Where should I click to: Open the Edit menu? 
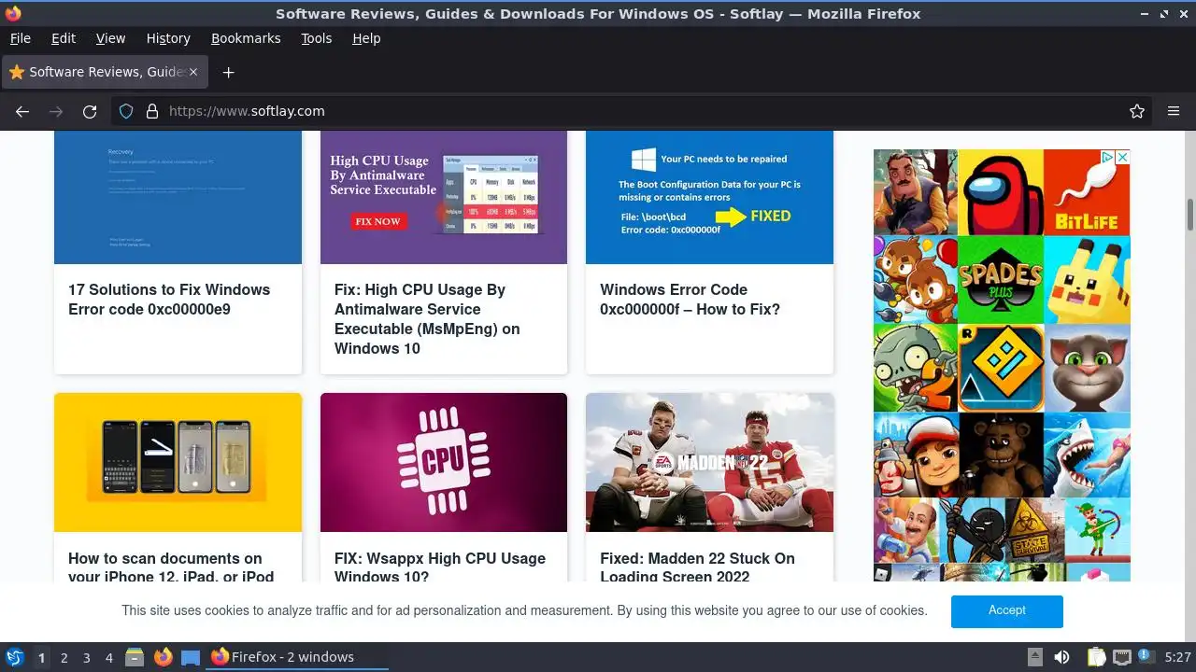[x=64, y=38]
